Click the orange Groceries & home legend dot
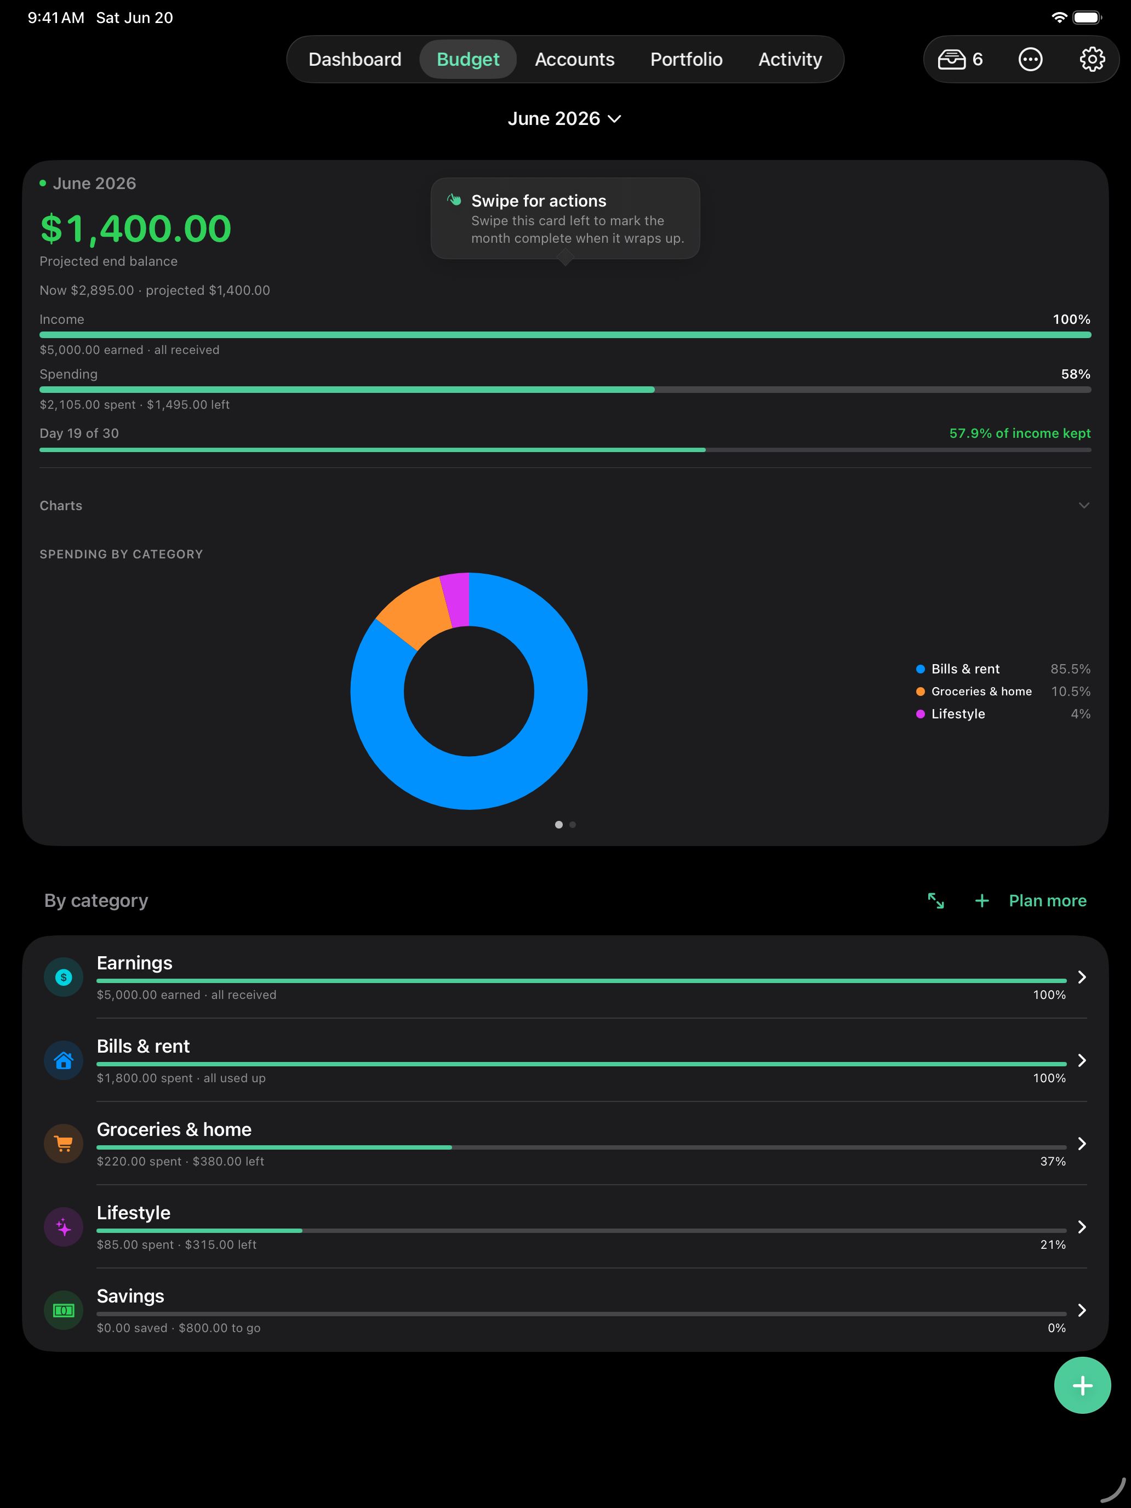The width and height of the screenshot is (1131, 1508). point(921,692)
